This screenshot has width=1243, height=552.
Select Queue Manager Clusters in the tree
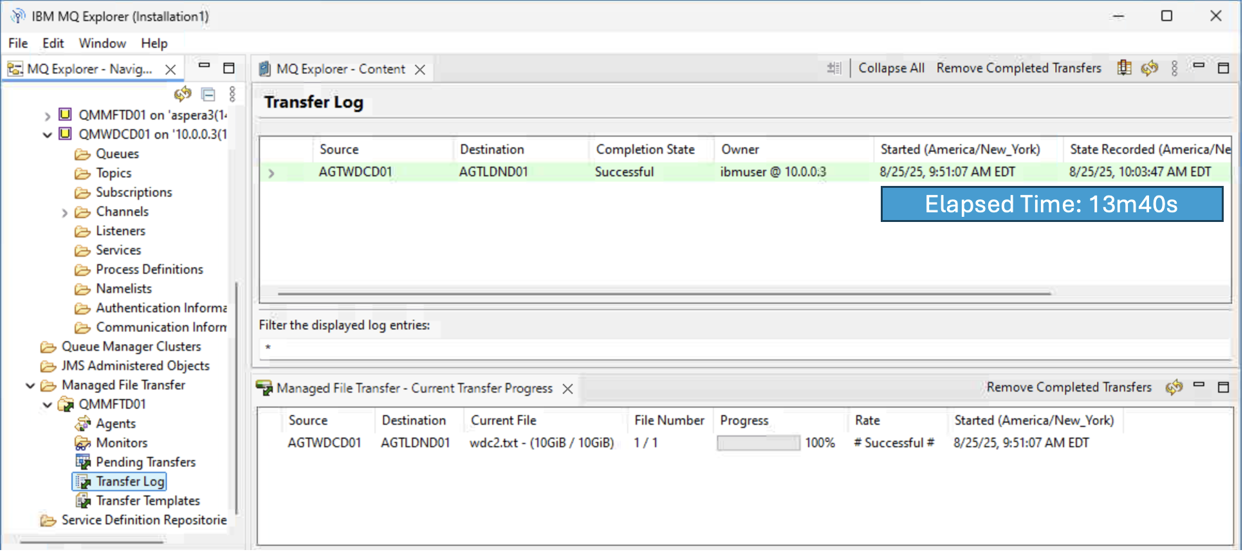131,346
